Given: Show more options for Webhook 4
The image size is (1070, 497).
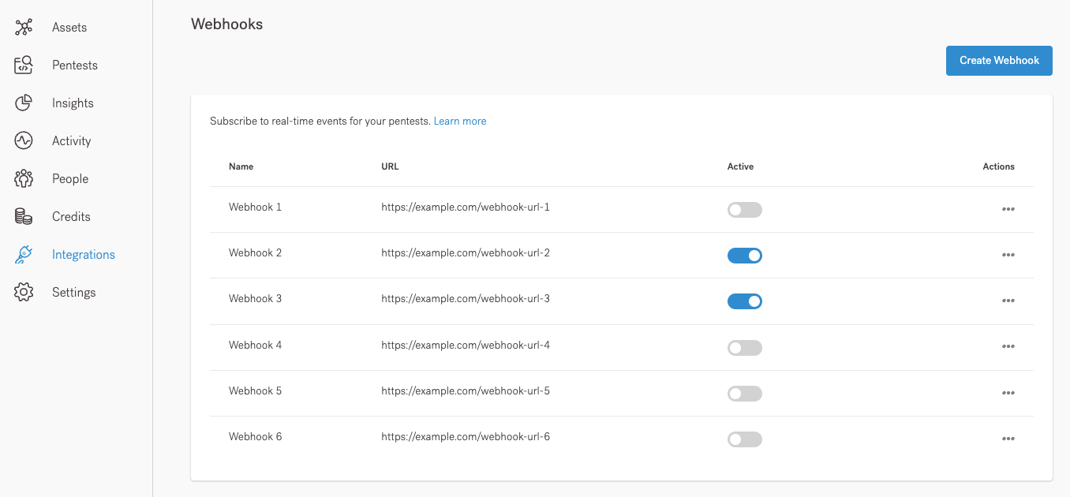Looking at the screenshot, I should pyautogui.click(x=1008, y=346).
